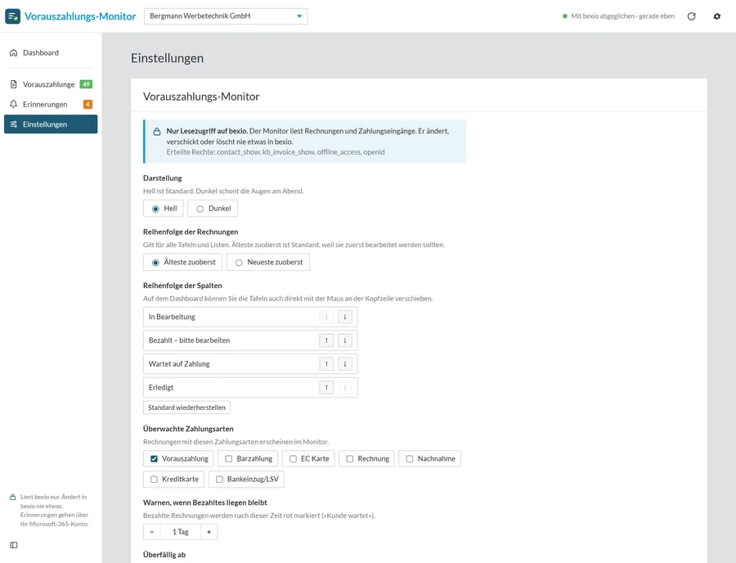Move 'Erledigt' column up
Image resolution: width=736 pixels, height=563 pixels.
click(326, 387)
